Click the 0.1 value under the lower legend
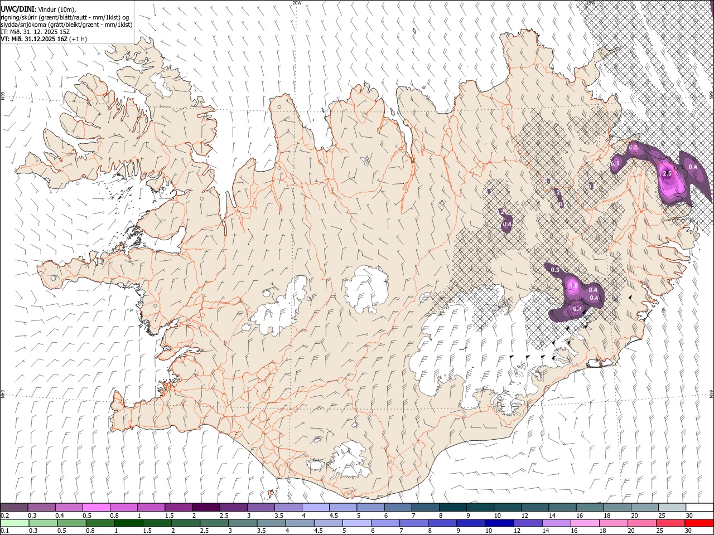 pos(4,531)
